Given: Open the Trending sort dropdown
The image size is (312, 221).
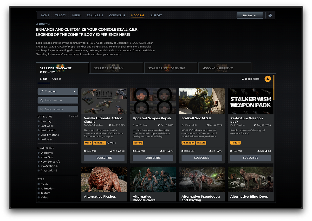Looking at the screenshot, I should [58, 92].
